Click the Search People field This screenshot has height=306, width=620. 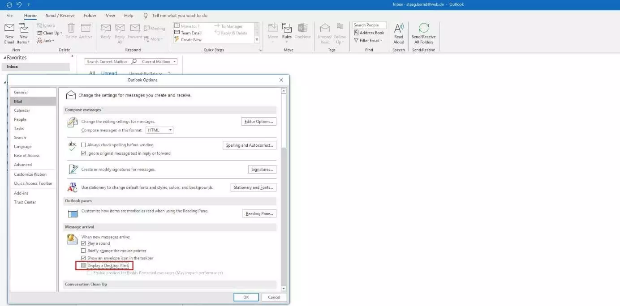[369, 25]
